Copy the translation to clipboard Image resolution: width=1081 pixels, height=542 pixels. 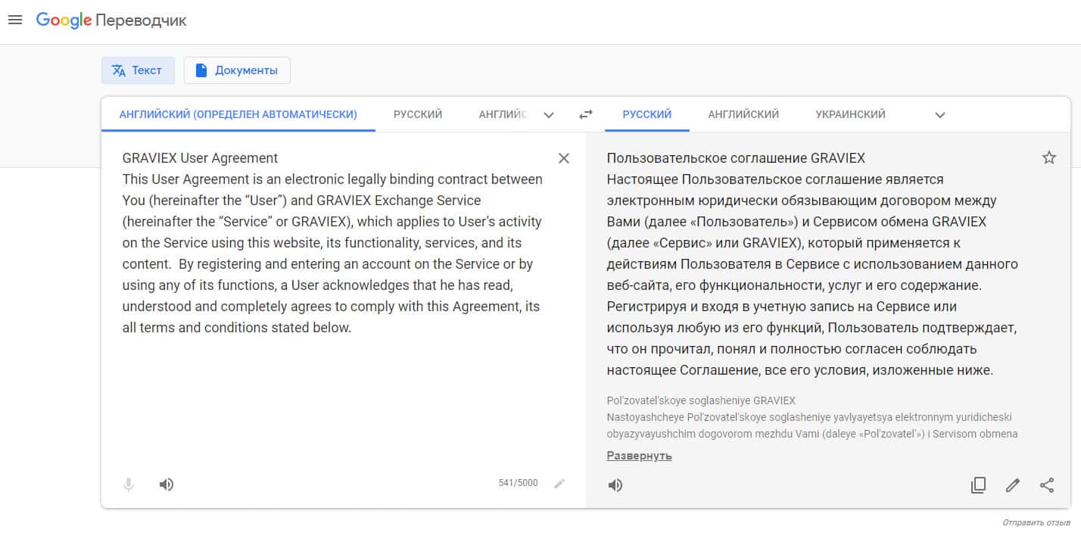pyautogui.click(x=978, y=485)
